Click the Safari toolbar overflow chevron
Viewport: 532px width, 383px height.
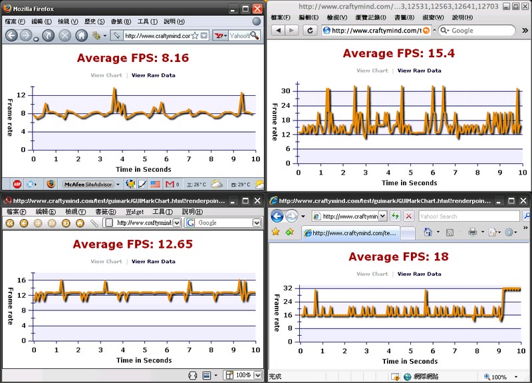(525, 31)
